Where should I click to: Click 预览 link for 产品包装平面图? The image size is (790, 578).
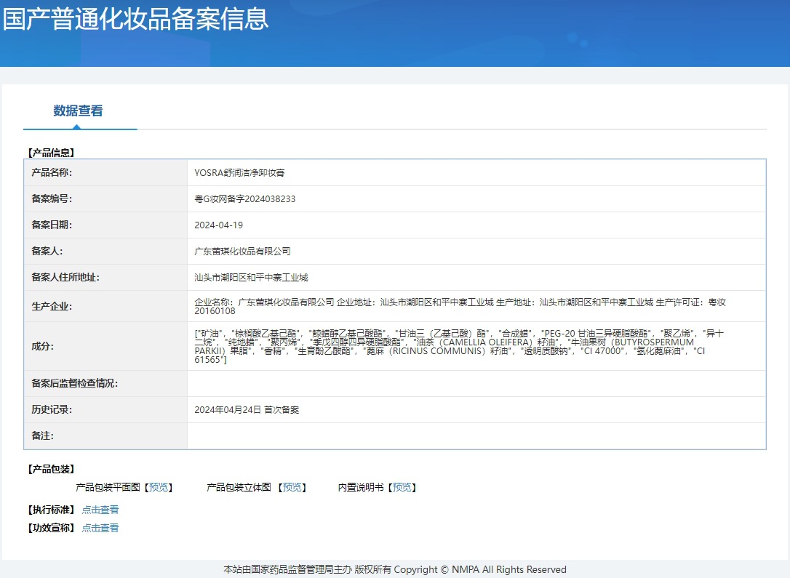point(159,487)
